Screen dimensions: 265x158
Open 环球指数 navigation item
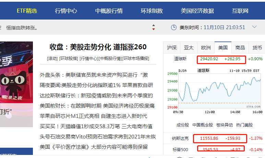(152, 11)
